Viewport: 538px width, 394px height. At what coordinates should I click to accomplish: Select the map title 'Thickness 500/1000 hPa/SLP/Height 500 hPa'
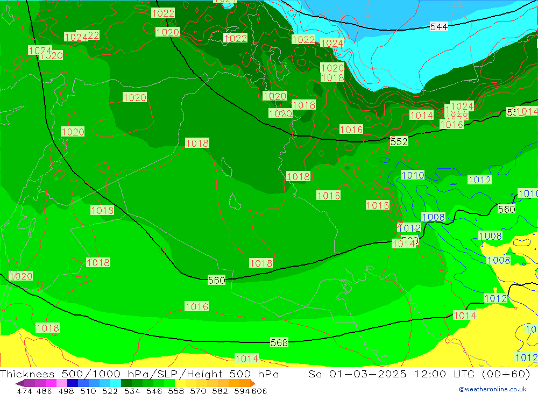click(139, 374)
